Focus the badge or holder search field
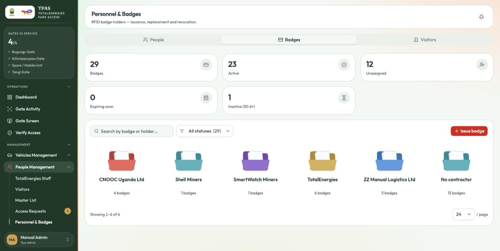The height and width of the screenshot is (251, 500). 132,131
